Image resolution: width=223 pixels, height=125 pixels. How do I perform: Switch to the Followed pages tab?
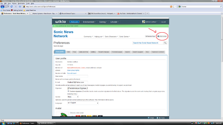117,52
